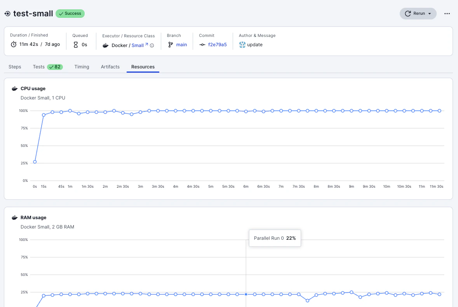Click the RAM usage heading

click(33, 218)
